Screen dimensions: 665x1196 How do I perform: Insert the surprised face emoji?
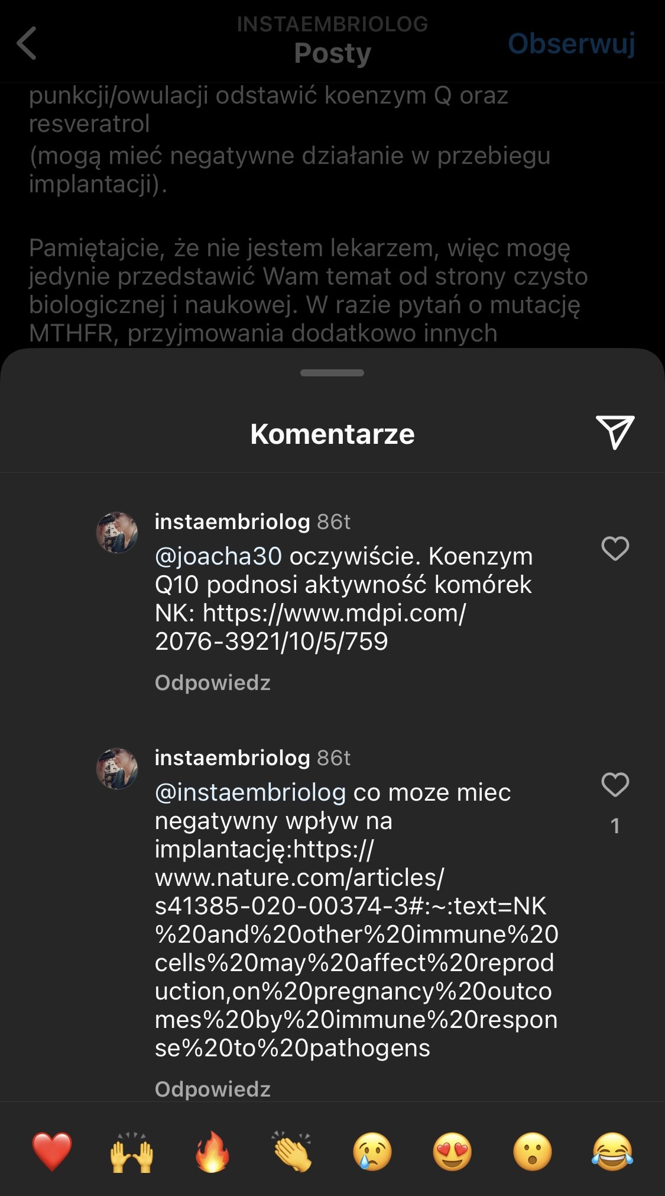[x=533, y=1152]
